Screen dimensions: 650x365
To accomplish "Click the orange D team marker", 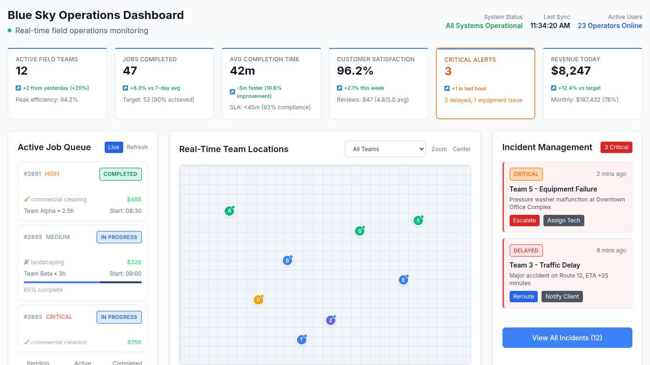I will [258, 300].
